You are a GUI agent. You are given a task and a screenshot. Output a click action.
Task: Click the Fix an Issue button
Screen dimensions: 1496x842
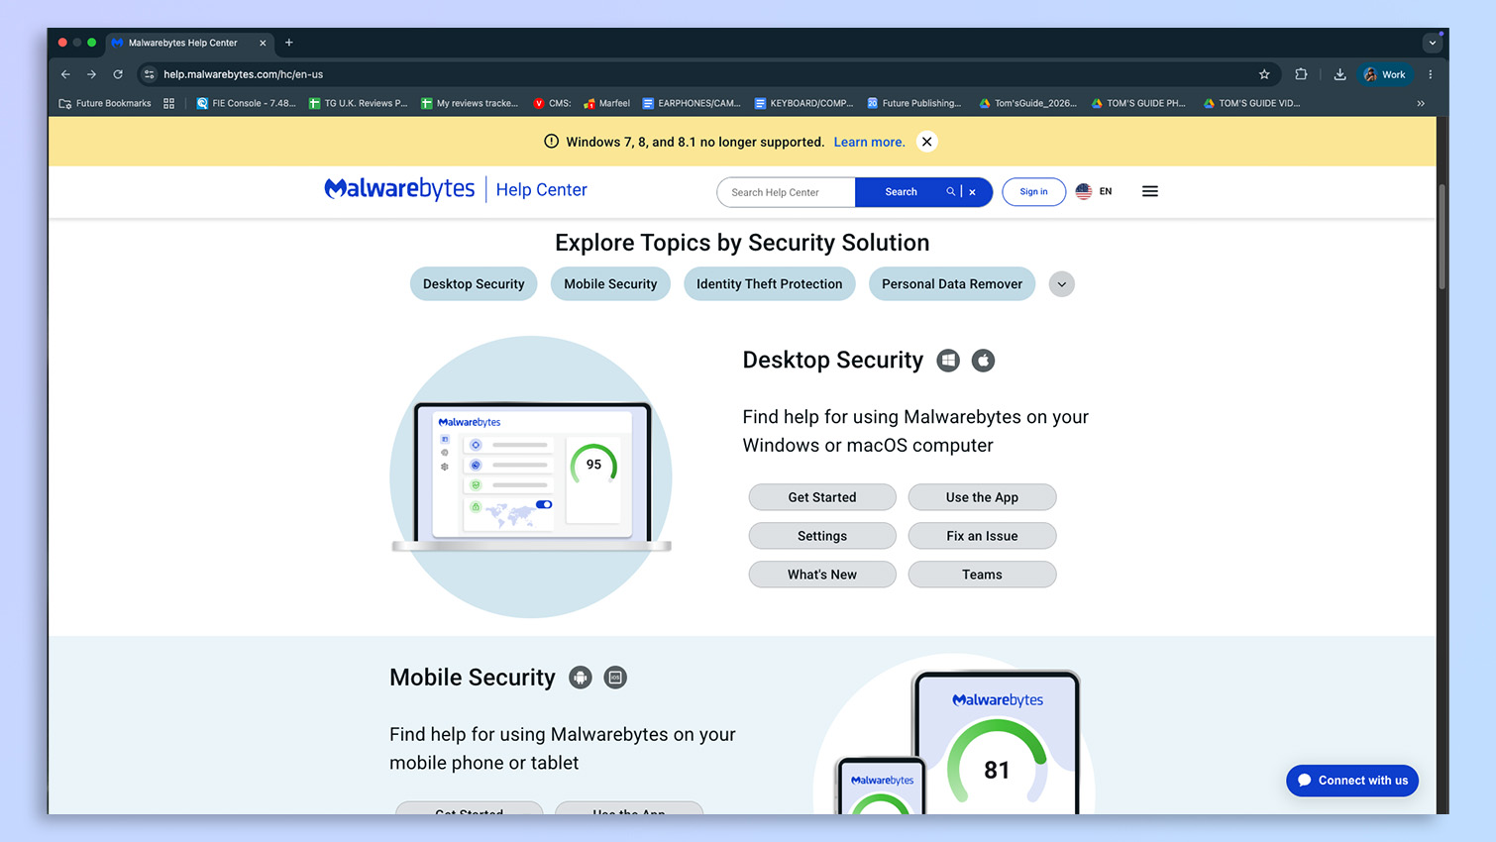point(982,536)
